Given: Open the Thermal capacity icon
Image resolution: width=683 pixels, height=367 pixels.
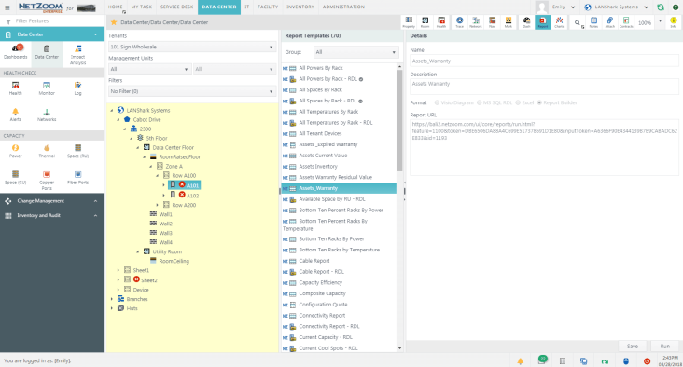Looking at the screenshot, I should tap(47, 151).
